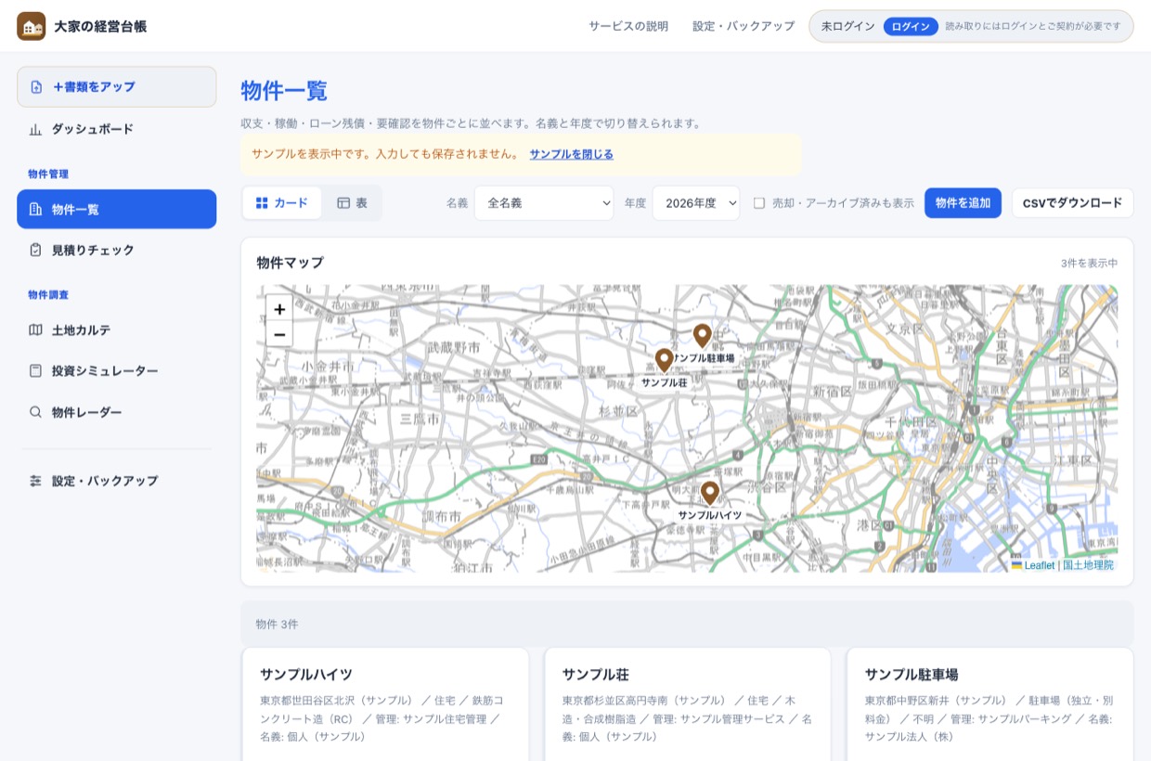Open 土地カルテ in the sidebar
Image resolution: width=1151 pixels, height=761 pixels.
(x=117, y=330)
